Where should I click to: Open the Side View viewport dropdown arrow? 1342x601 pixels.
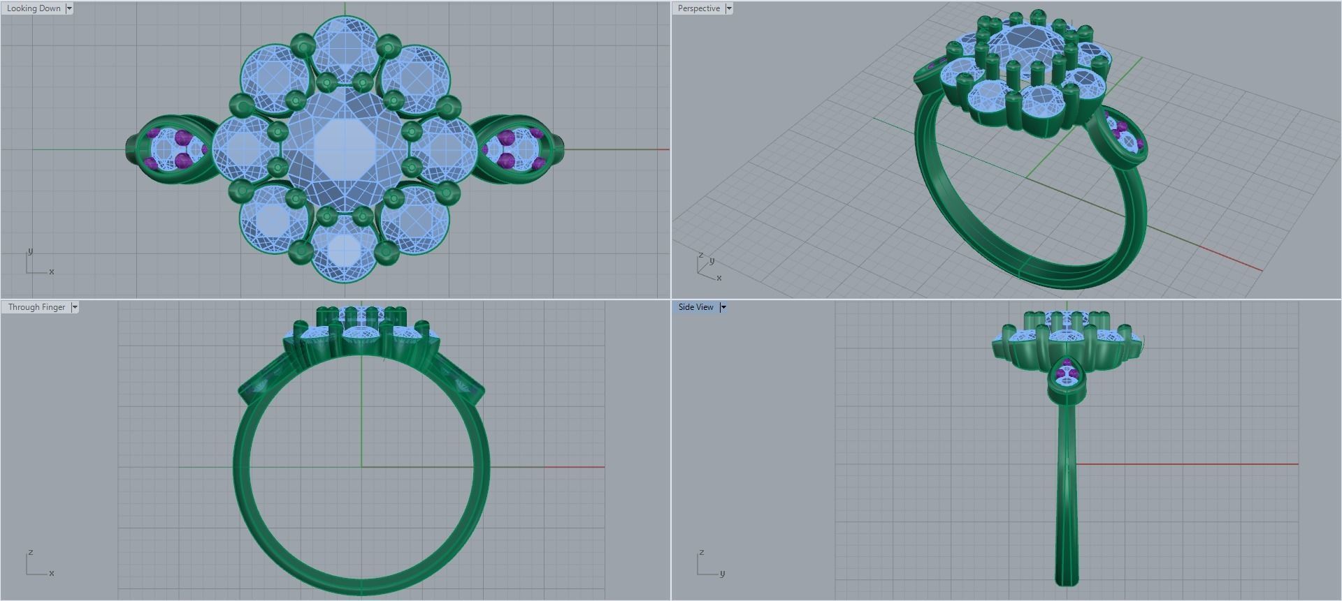coord(723,307)
